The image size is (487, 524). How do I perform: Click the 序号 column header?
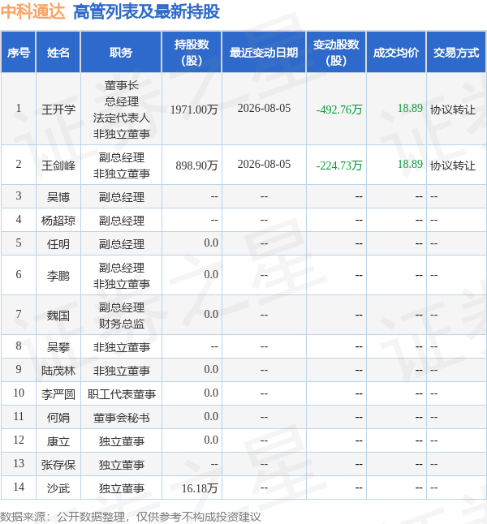coord(19,53)
